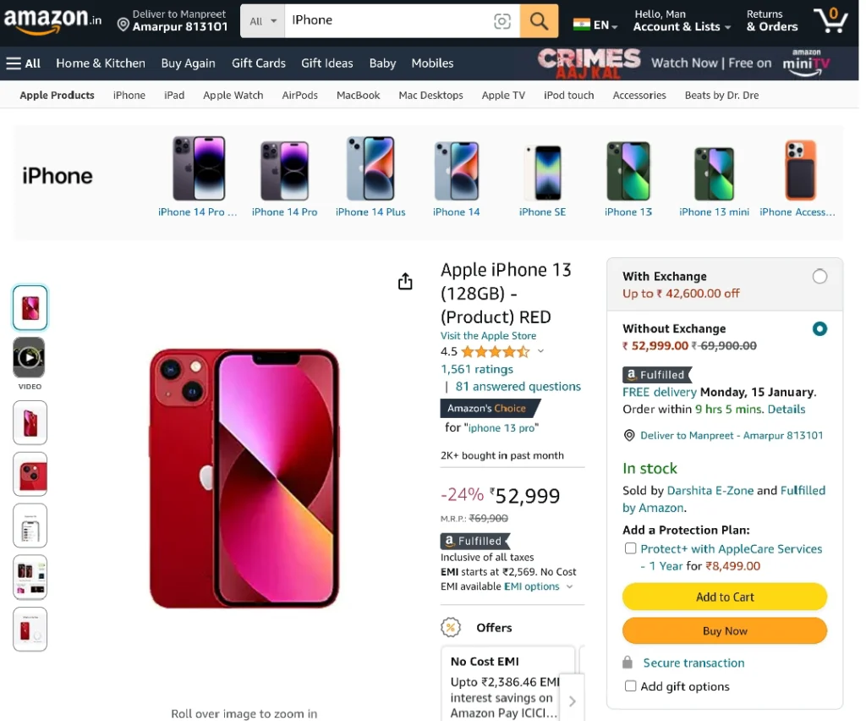
Task: Enable Add gift options checkbox
Action: (629, 685)
